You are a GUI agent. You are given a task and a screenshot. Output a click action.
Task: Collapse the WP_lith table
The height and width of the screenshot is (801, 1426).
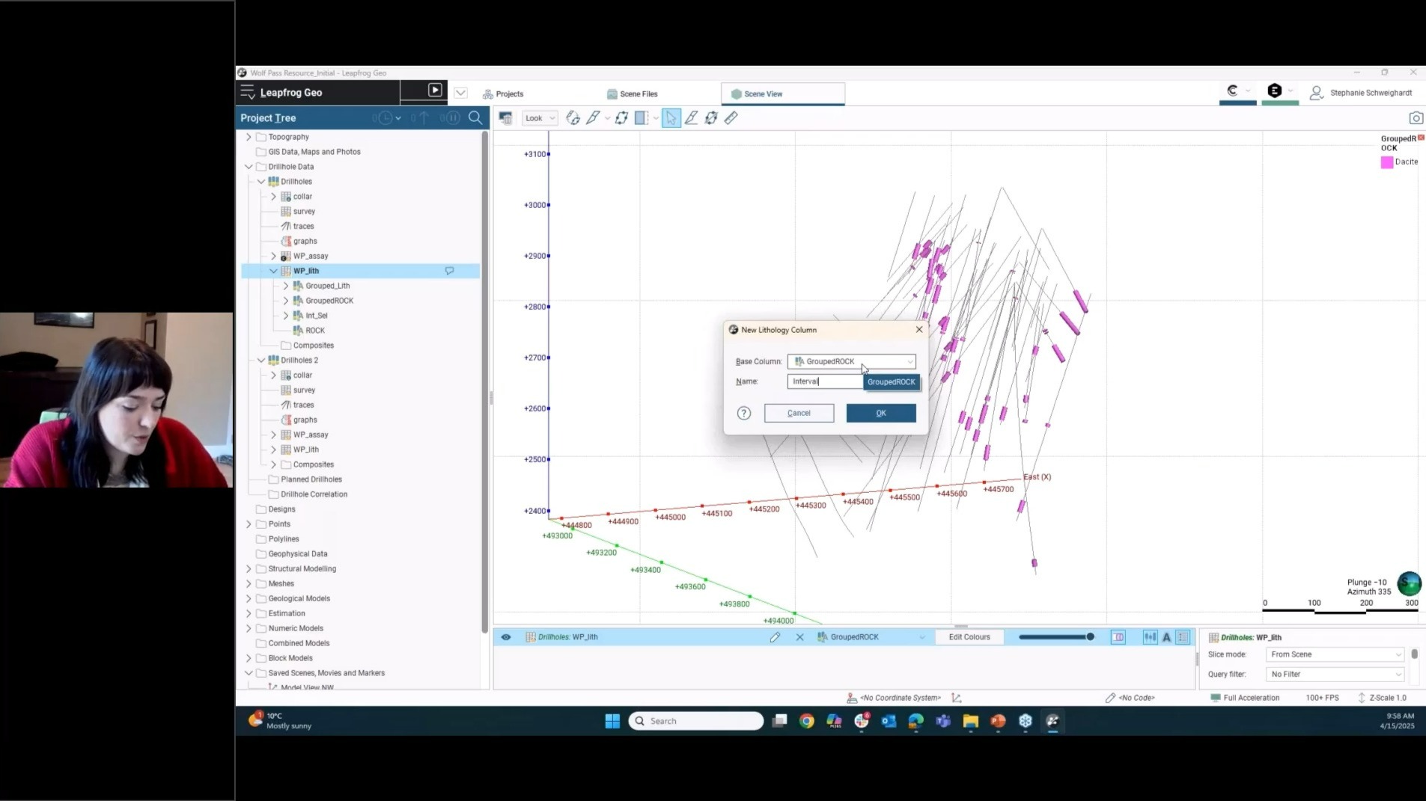pos(273,271)
